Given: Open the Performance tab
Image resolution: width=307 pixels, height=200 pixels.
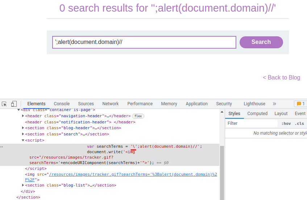Looking at the screenshot, I should pyautogui.click(x=140, y=104).
